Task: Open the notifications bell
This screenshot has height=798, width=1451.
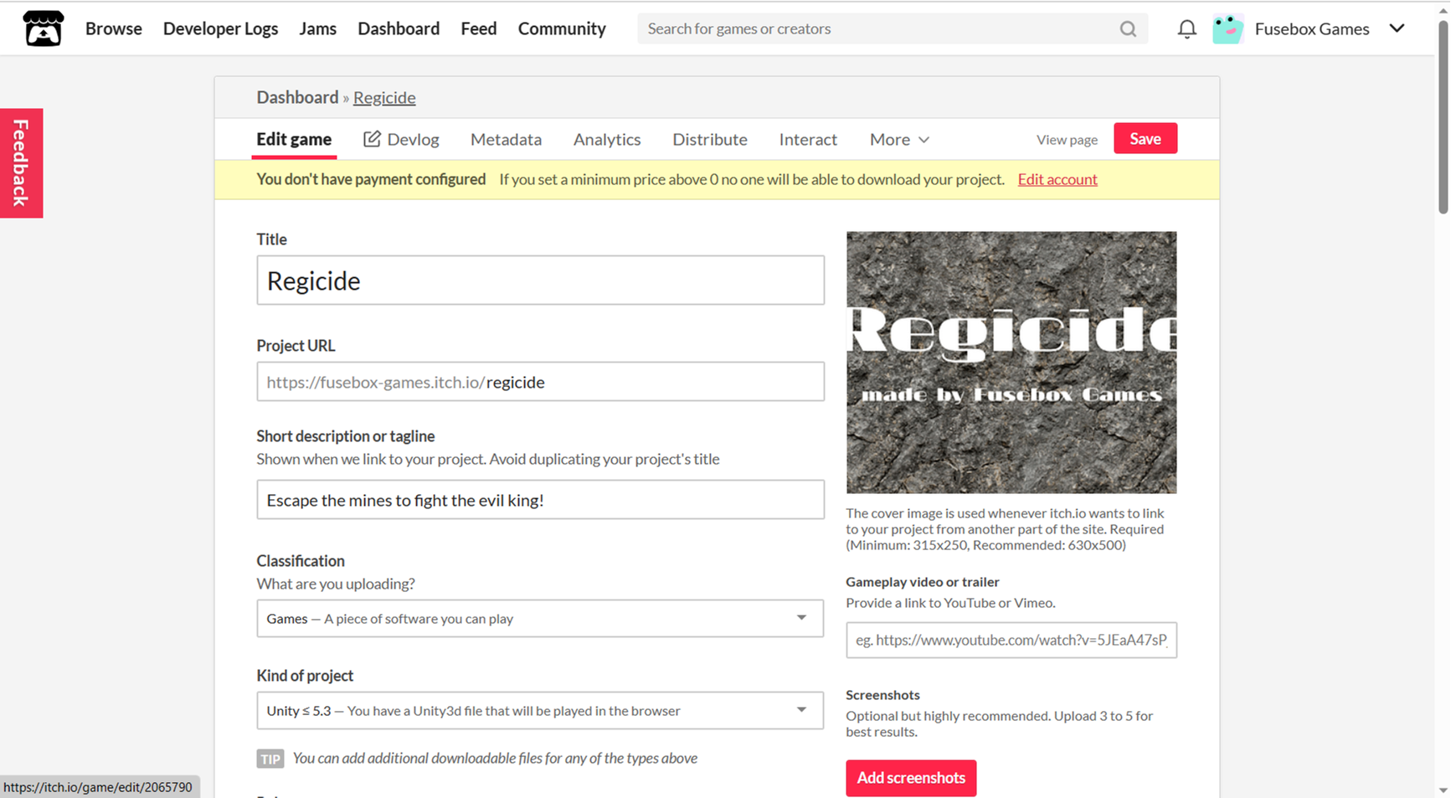Action: [1186, 29]
